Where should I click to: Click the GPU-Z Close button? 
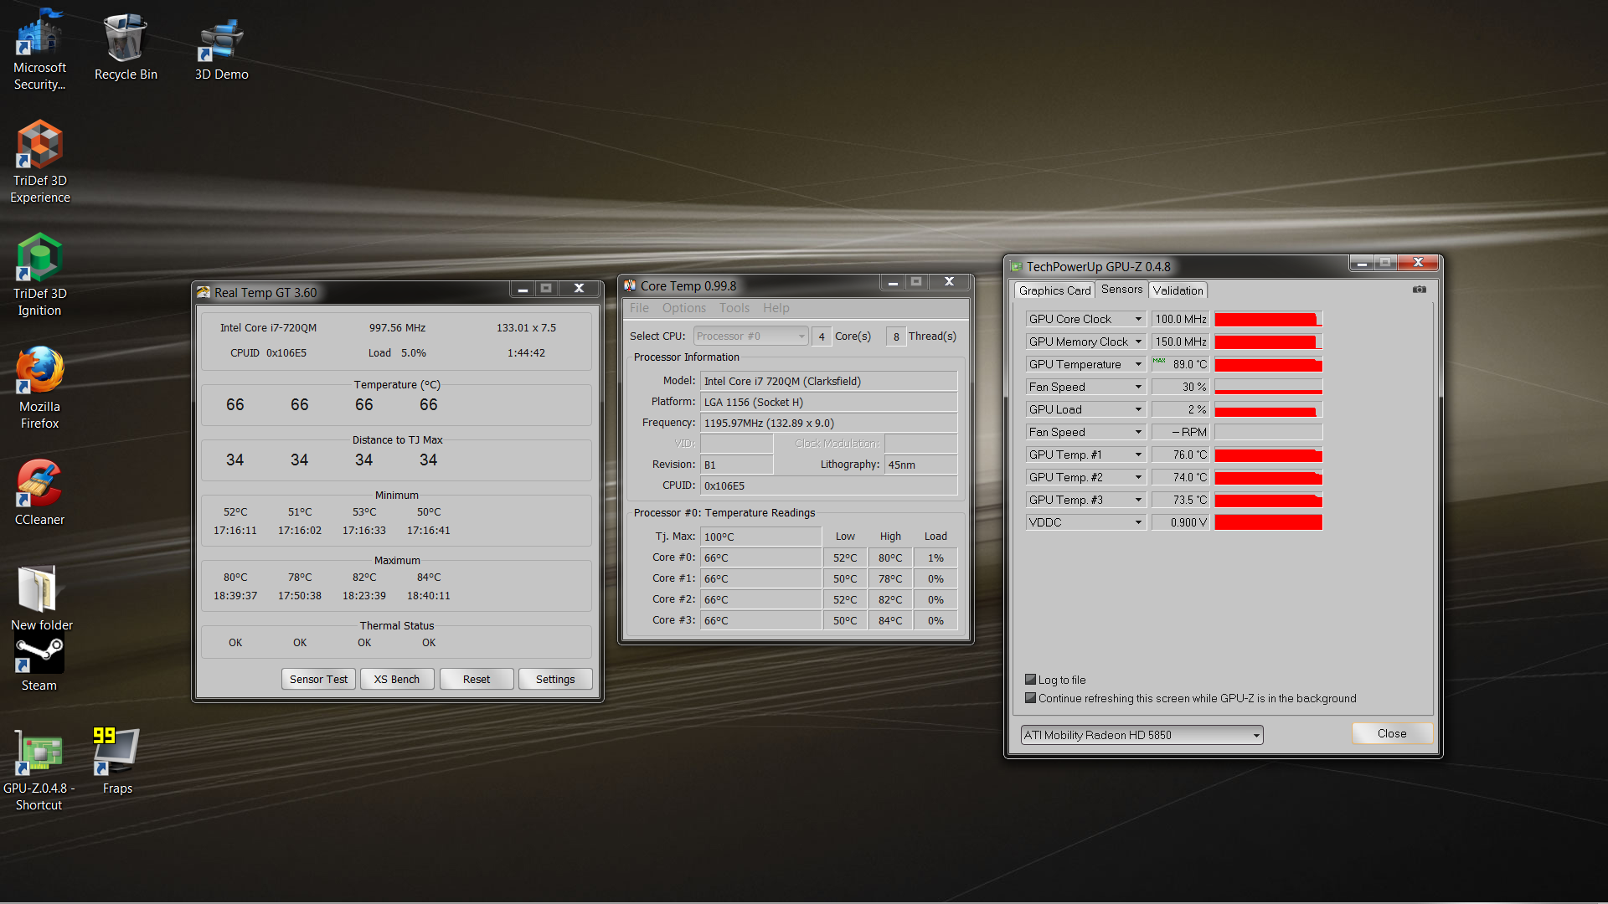1392,733
